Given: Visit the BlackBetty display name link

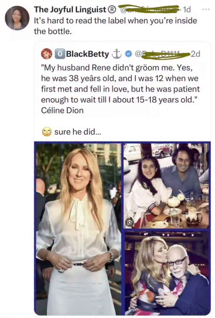Looking at the screenshot, I should tap(87, 54).
